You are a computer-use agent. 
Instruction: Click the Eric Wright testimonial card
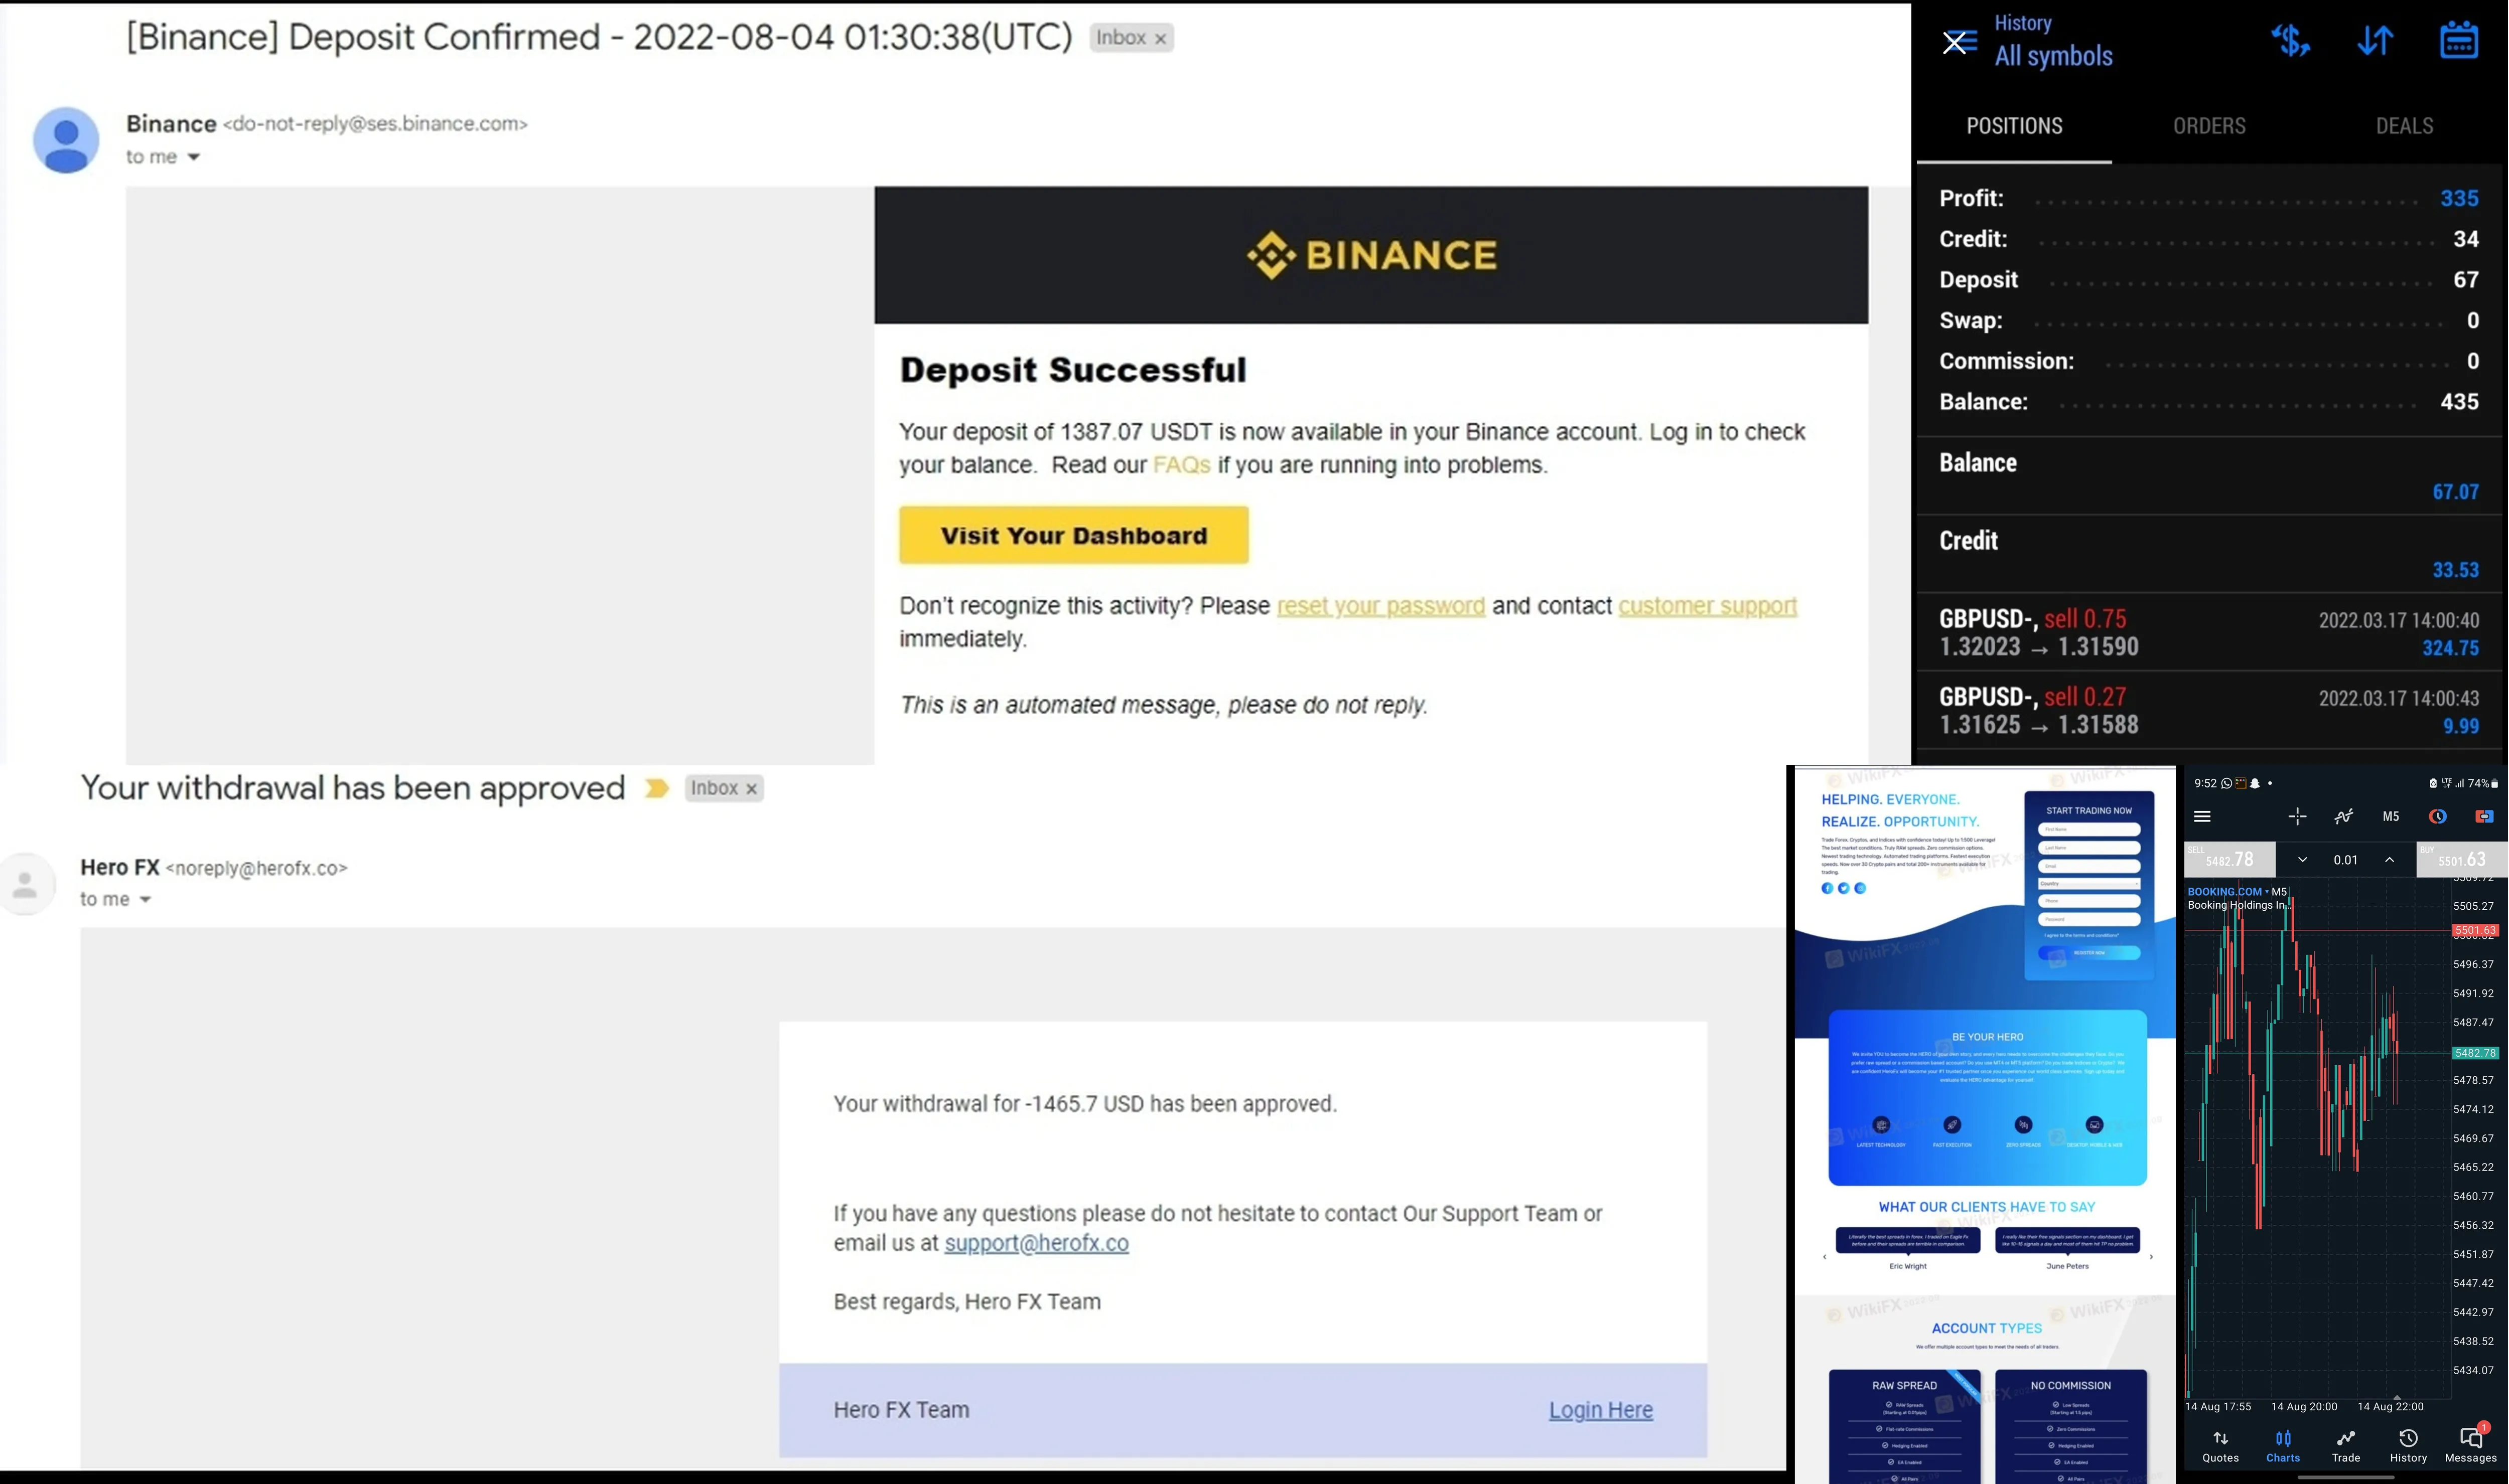[x=1908, y=1241]
